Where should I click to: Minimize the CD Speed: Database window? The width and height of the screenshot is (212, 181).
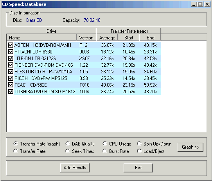click(x=194, y=4)
